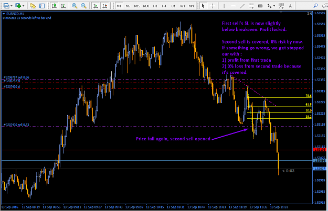This screenshot has height=211, width=328.
Task: Select the W1 timeframe
Action: (x=183, y=6)
